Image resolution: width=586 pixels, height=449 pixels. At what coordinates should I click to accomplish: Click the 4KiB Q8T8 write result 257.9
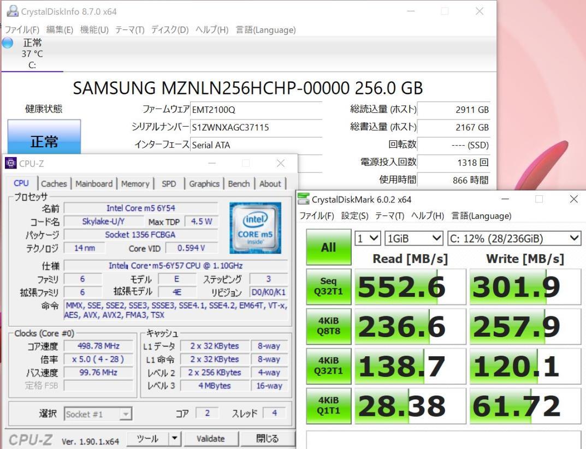point(525,326)
